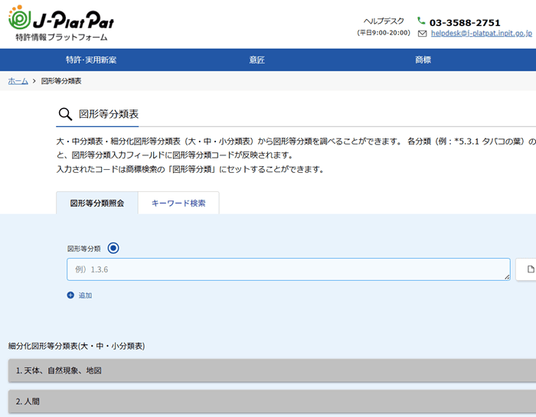Viewport: 536px width, 417px height.
Task: Click the magnifier icon beside 図形等分類表 heading
Action: click(x=65, y=115)
